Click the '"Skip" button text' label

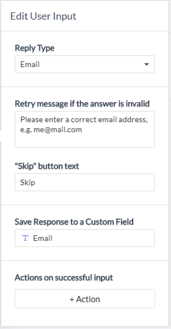(47, 166)
